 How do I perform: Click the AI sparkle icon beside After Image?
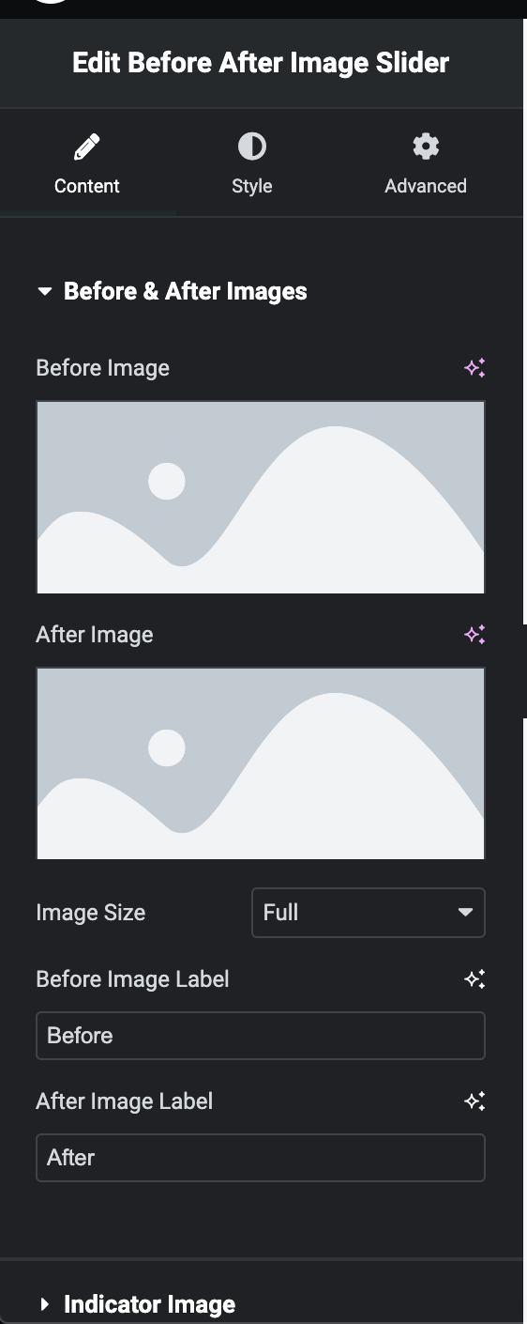474,635
